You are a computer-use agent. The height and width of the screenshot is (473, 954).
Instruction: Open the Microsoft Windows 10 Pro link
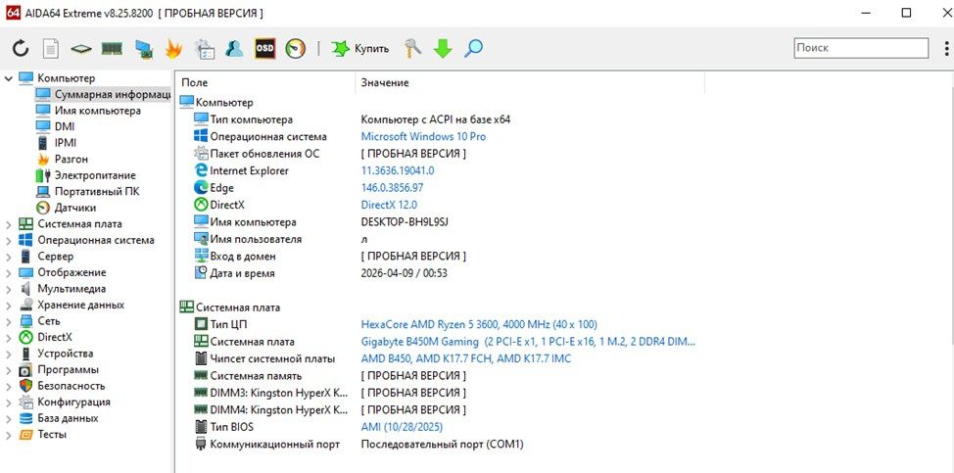click(x=423, y=137)
